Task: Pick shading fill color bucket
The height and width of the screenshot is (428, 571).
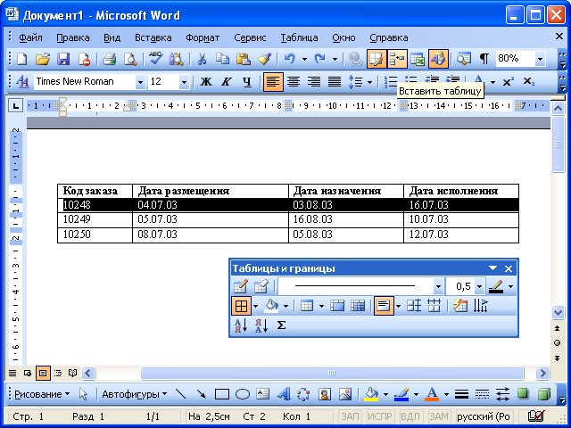Action: pyautogui.click(x=271, y=306)
